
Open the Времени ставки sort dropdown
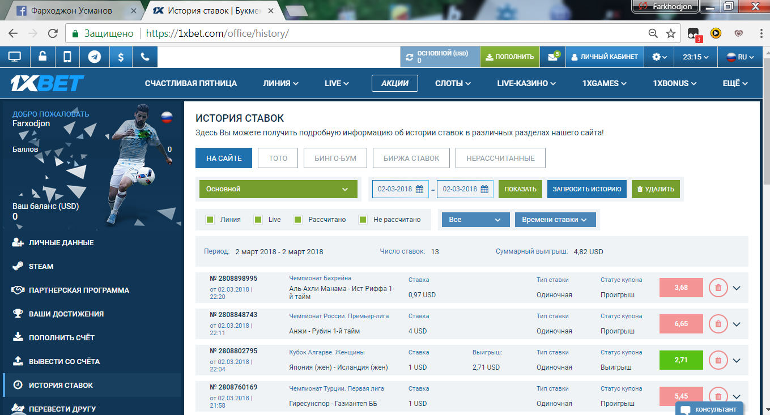click(x=555, y=220)
